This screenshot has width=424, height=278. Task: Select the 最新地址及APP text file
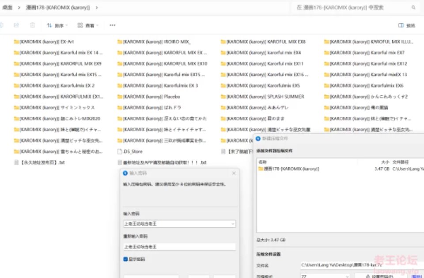162,162
